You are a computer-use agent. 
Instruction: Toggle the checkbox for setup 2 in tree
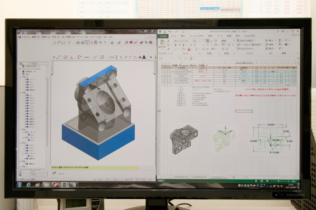(x=23, y=92)
